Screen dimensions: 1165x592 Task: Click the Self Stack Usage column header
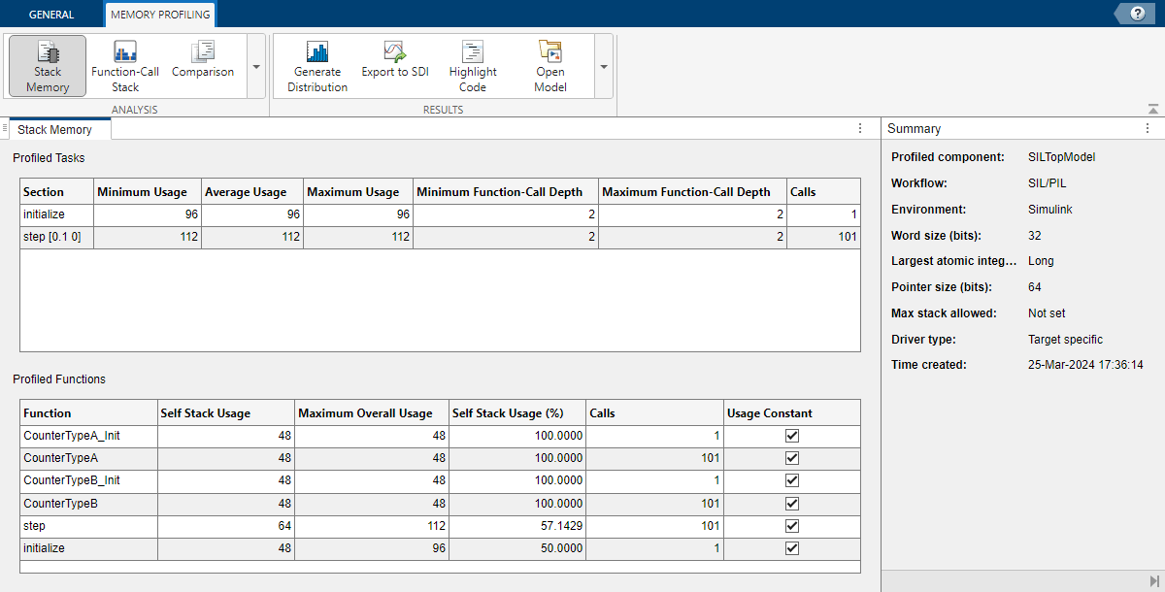click(x=205, y=412)
